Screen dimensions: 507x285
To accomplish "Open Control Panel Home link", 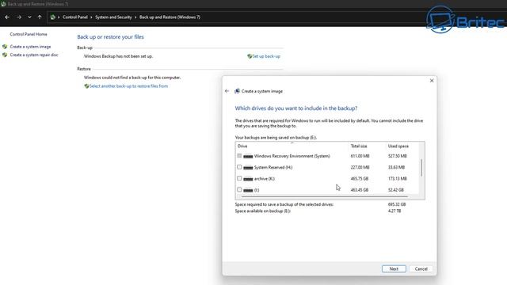I will (x=29, y=34).
